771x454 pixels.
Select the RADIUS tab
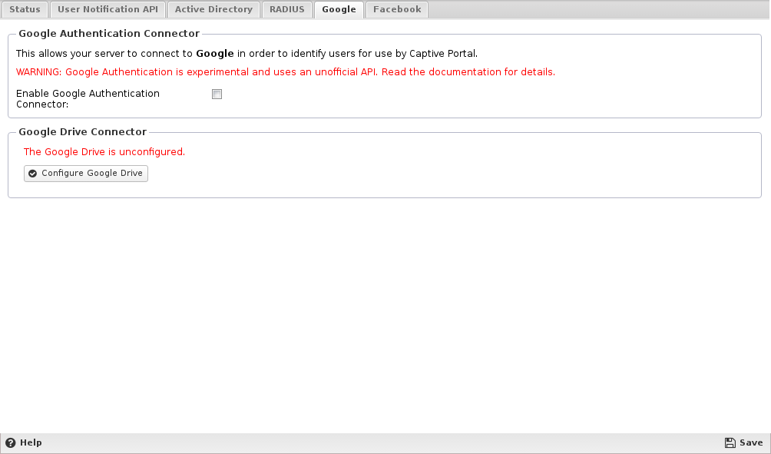point(287,10)
